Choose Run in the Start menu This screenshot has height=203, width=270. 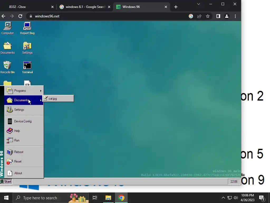tap(24, 140)
